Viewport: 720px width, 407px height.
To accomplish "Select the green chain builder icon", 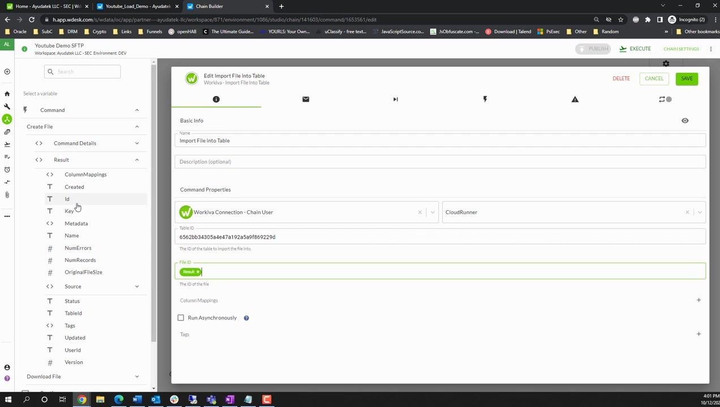I will tap(7, 119).
